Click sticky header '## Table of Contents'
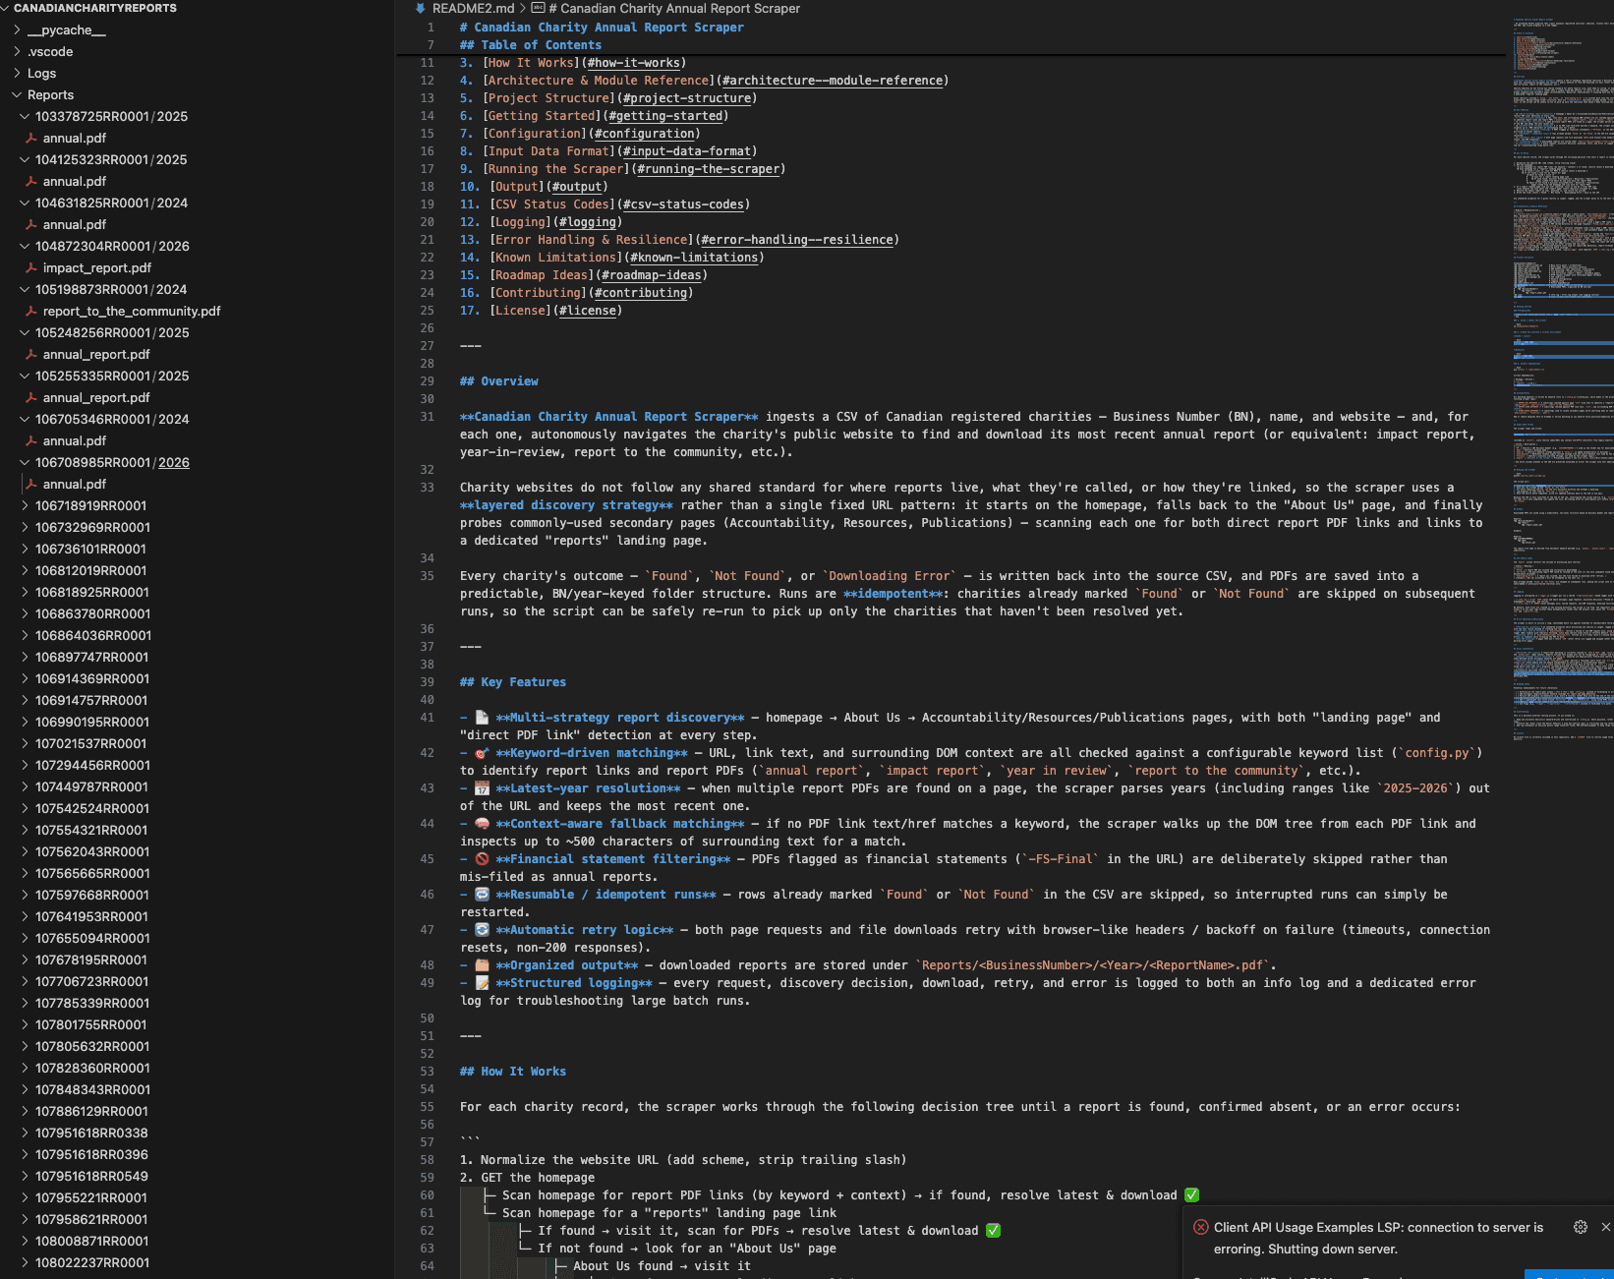 click(531, 45)
